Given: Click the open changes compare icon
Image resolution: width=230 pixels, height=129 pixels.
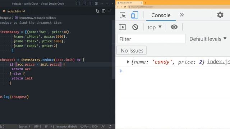Looking at the screenshot, I should point(97,11).
